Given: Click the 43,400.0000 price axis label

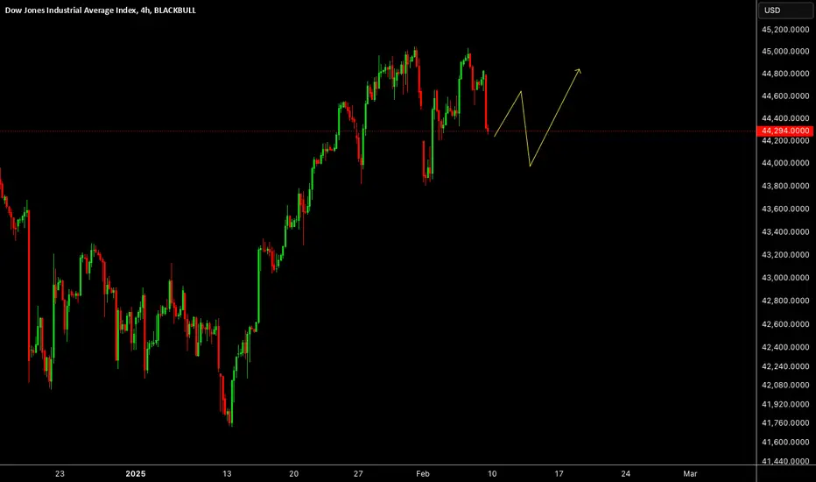Looking at the screenshot, I should (785, 232).
